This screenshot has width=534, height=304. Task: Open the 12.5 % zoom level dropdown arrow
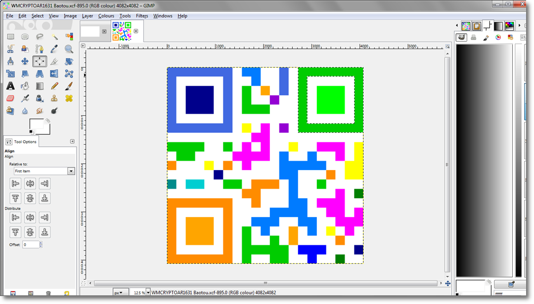coord(148,293)
